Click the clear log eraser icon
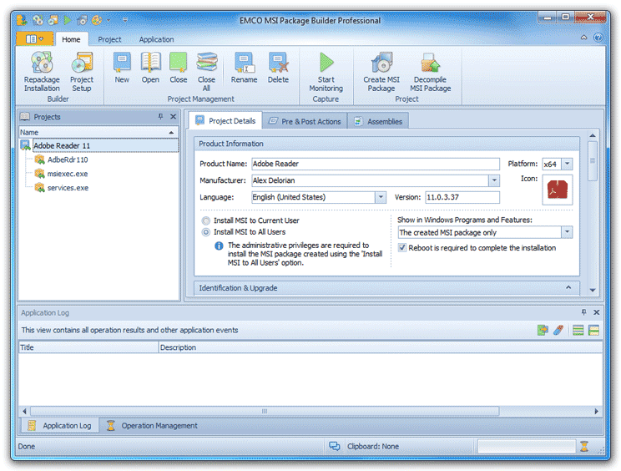 [x=558, y=330]
